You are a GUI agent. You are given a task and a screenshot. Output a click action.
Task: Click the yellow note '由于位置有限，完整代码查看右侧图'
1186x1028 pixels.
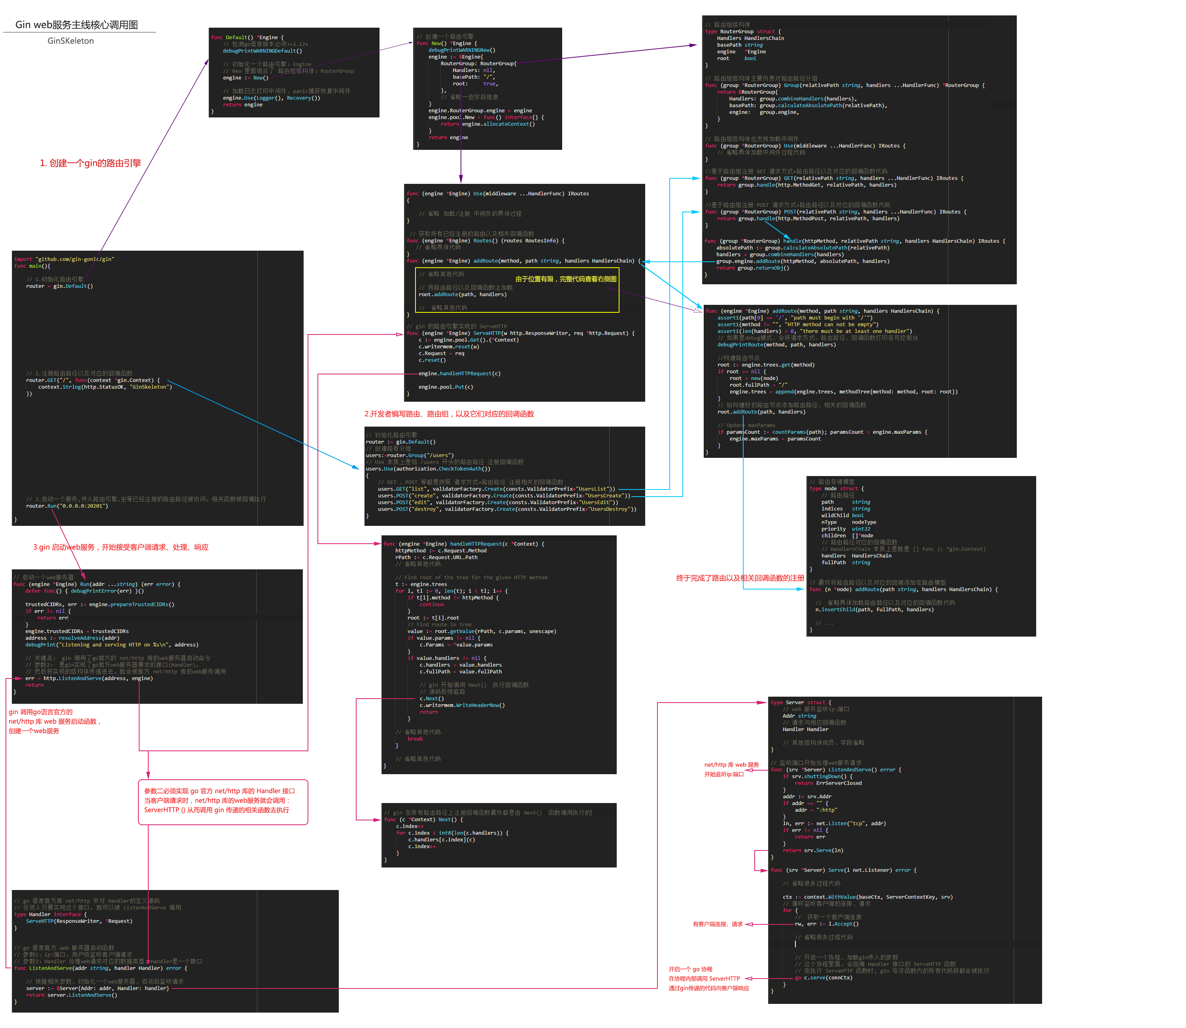[566, 279]
